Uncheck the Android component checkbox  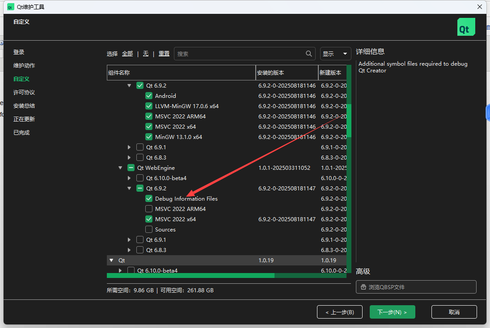click(x=149, y=96)
